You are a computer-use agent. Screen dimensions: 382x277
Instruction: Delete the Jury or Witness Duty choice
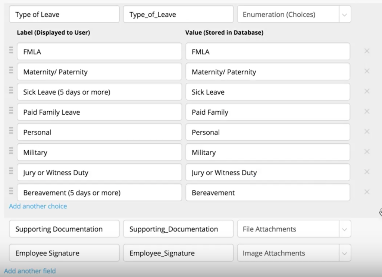coord(367,172)
